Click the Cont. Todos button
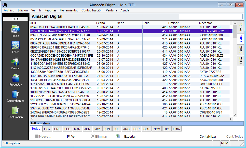This screenshot has height=148, width=246. tap(235, 137)
